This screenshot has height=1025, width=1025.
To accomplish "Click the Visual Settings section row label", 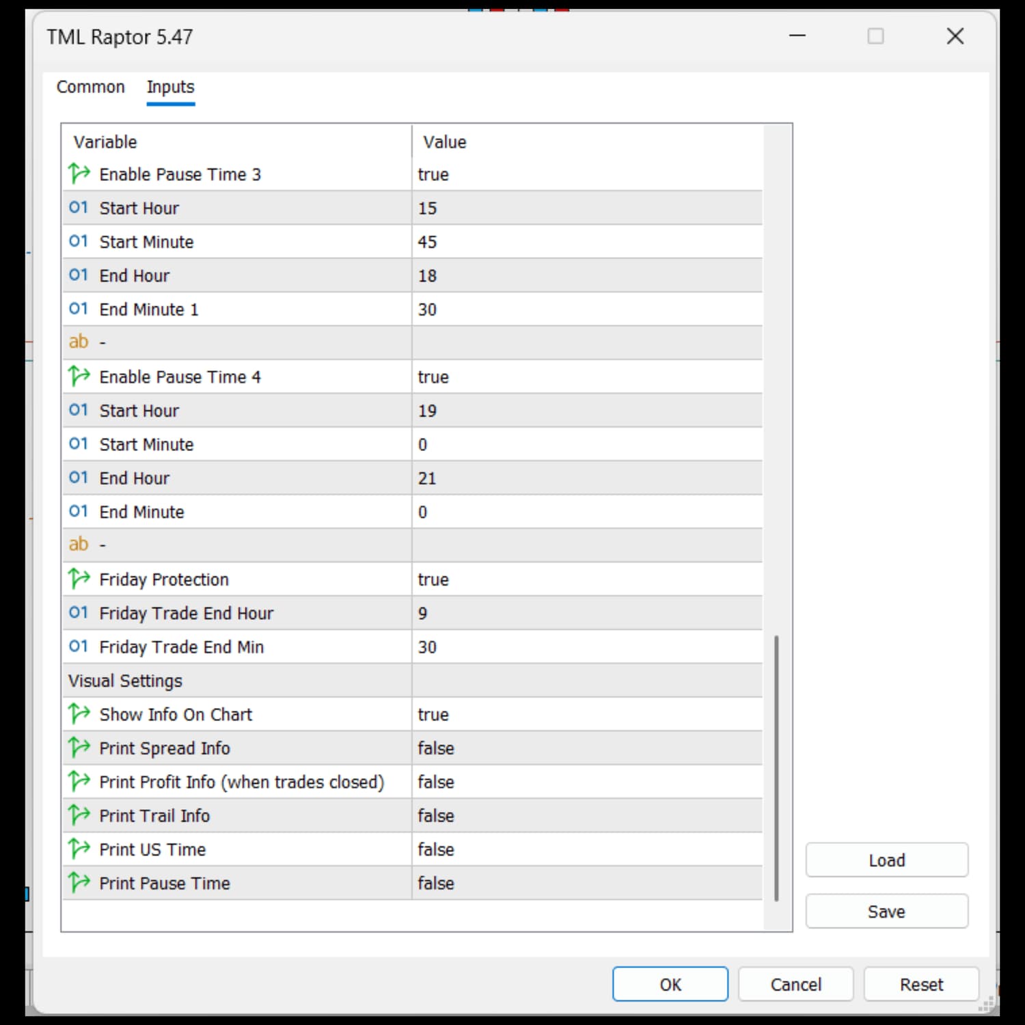I will 125,681.
